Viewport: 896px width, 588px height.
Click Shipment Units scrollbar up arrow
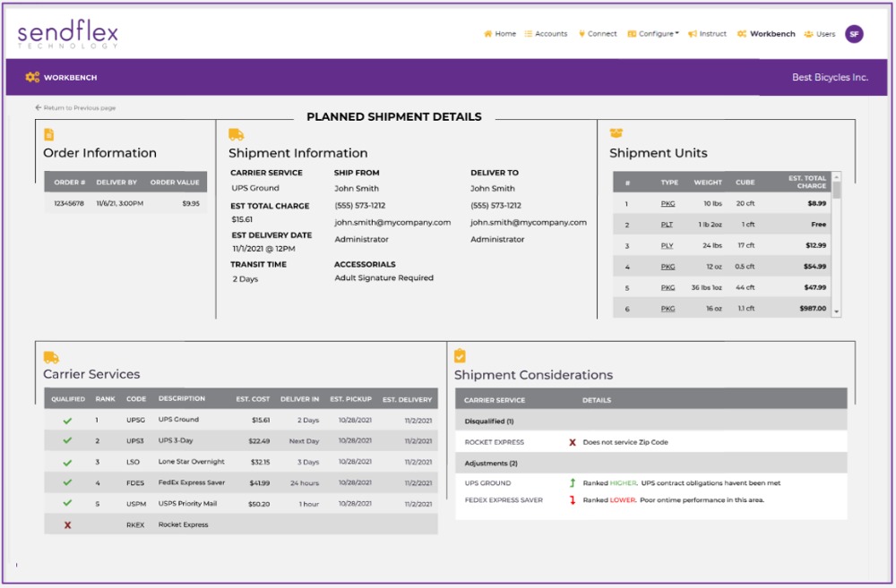(x=837, y=175)
